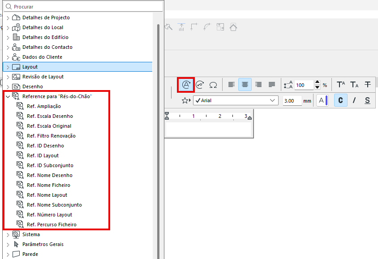Click the right margin marker on ruler
This screenshot has width=378, height=259.
(250, 118)
